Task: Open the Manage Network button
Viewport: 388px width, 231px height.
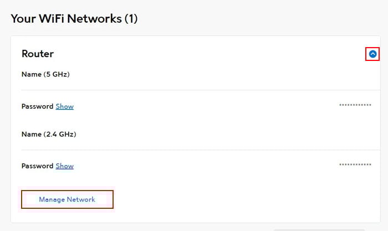Action: tap(67, 199)
